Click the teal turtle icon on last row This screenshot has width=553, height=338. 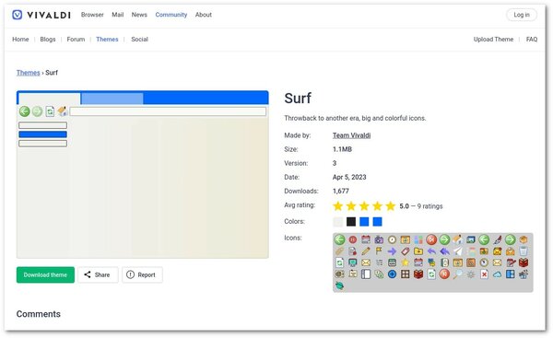pos(339,286)
